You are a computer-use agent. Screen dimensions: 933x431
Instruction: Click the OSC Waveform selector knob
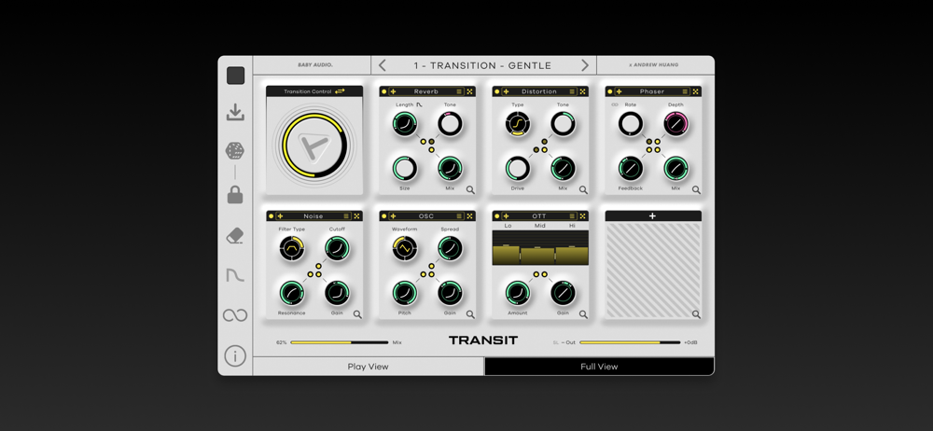405,248
